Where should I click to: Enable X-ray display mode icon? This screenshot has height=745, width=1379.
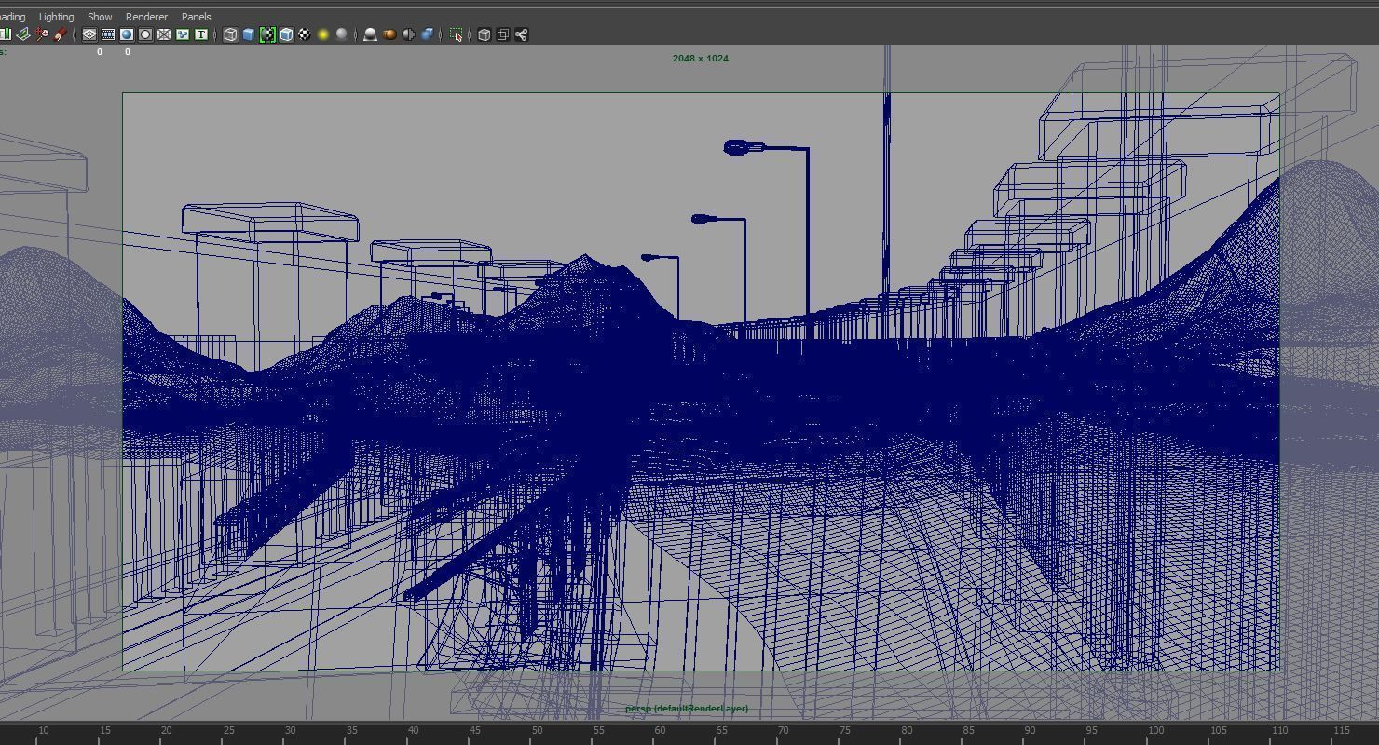click(x=485, y=34)
